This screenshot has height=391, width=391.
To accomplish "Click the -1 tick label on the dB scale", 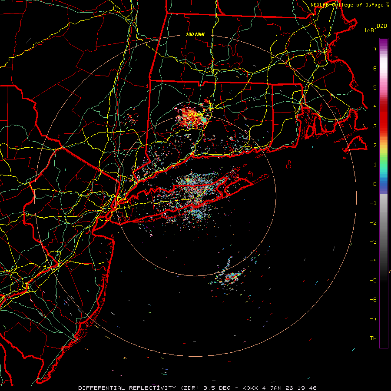I will (x=373, y=203).
